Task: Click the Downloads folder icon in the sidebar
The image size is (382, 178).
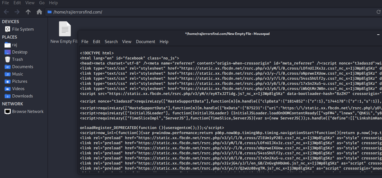Action: point(8,96)
